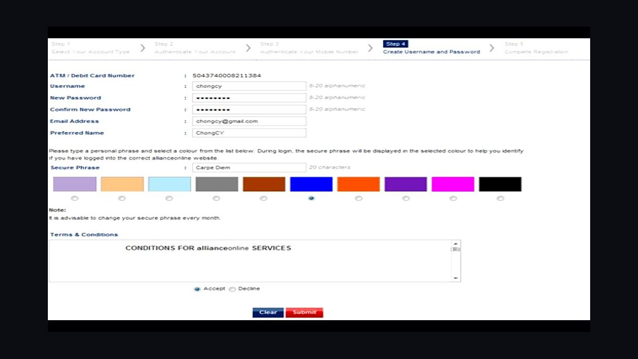
Task: Select the brown colour radio button
Action: (264, 198)
